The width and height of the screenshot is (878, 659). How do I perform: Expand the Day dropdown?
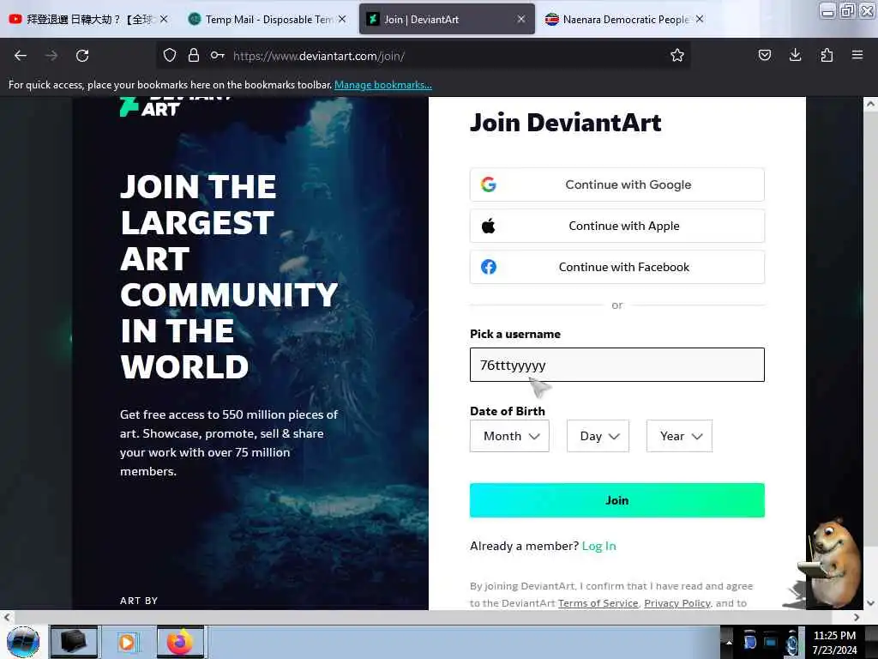click(598, 436)
